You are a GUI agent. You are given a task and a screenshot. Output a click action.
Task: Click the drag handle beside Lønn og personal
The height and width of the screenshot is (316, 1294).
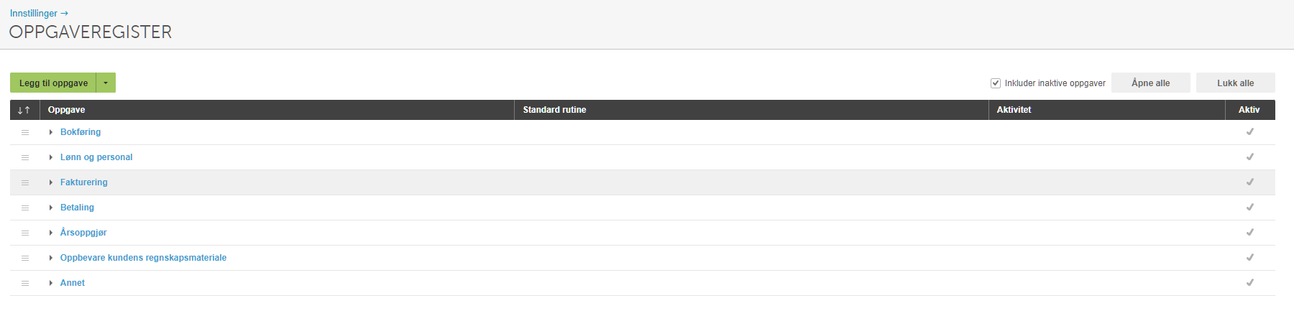[25, 157]
